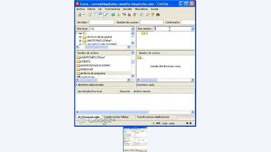Viewport: 271px width, 152px height.
Task: Open the Site Manager toolbar icon
Action: pos(80,15)
